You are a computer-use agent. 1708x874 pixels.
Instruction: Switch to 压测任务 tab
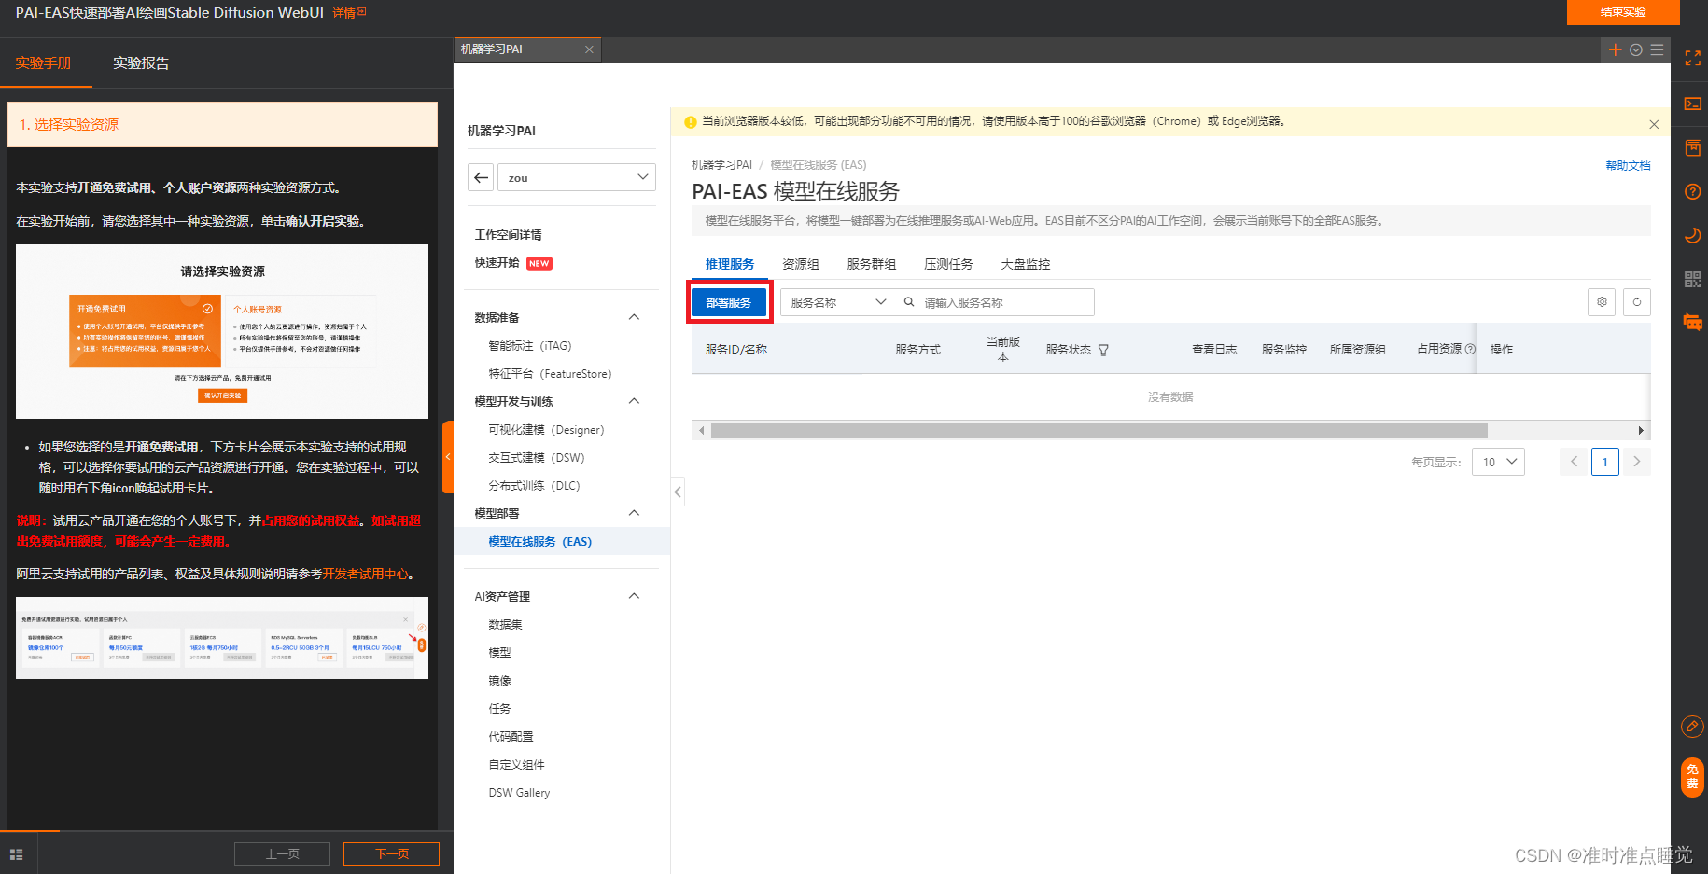pos(948,264)
